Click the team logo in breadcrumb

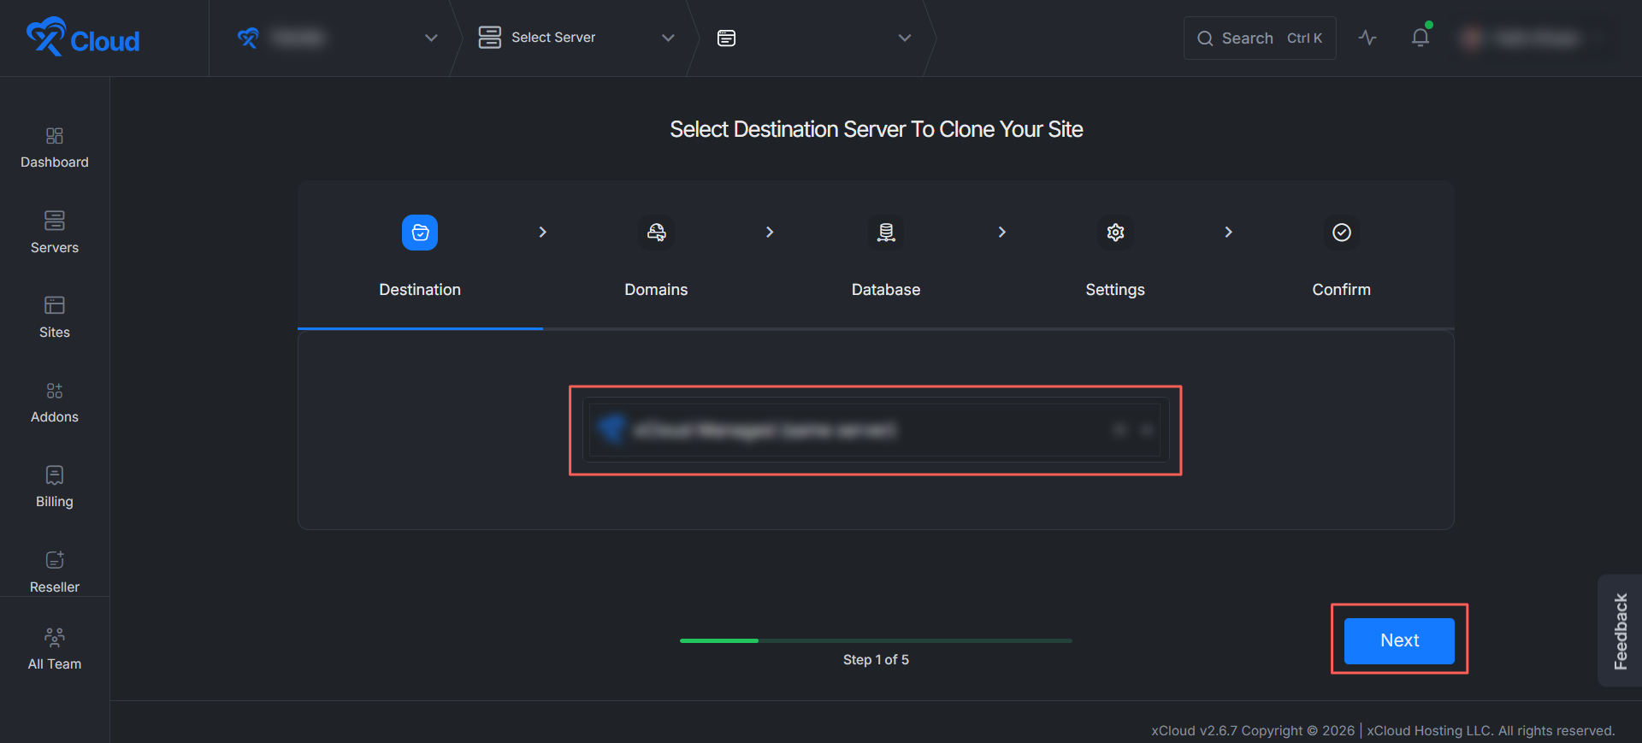tap(248, 38)
